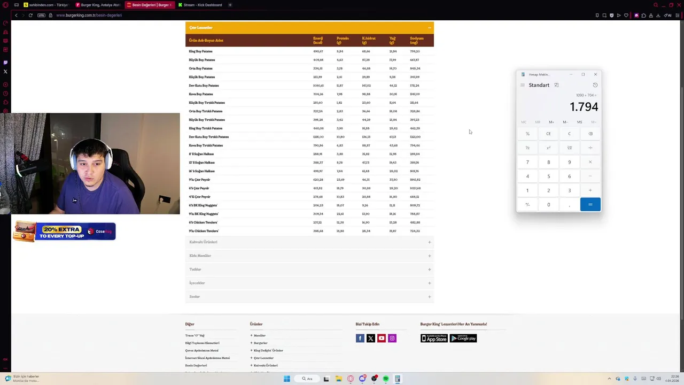Toggle calculator keep-on-top icon
The height and width of the screenshot is (385, 684).
556,85
